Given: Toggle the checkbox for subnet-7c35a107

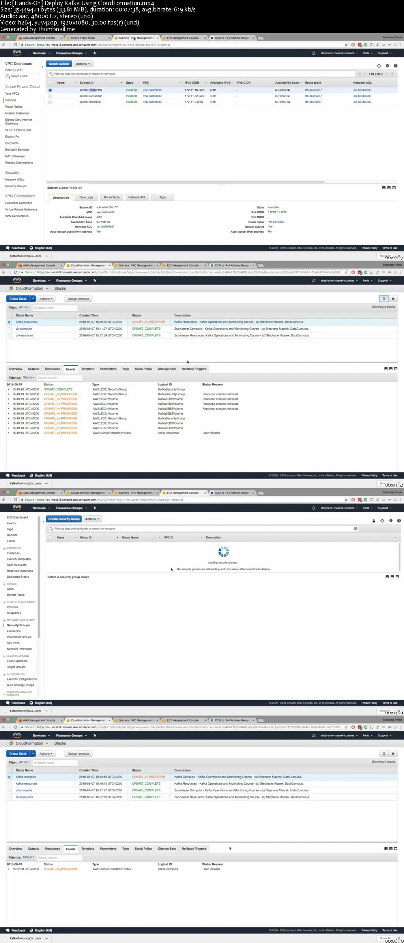Looking at the screenshot, I should click(50, 90).
